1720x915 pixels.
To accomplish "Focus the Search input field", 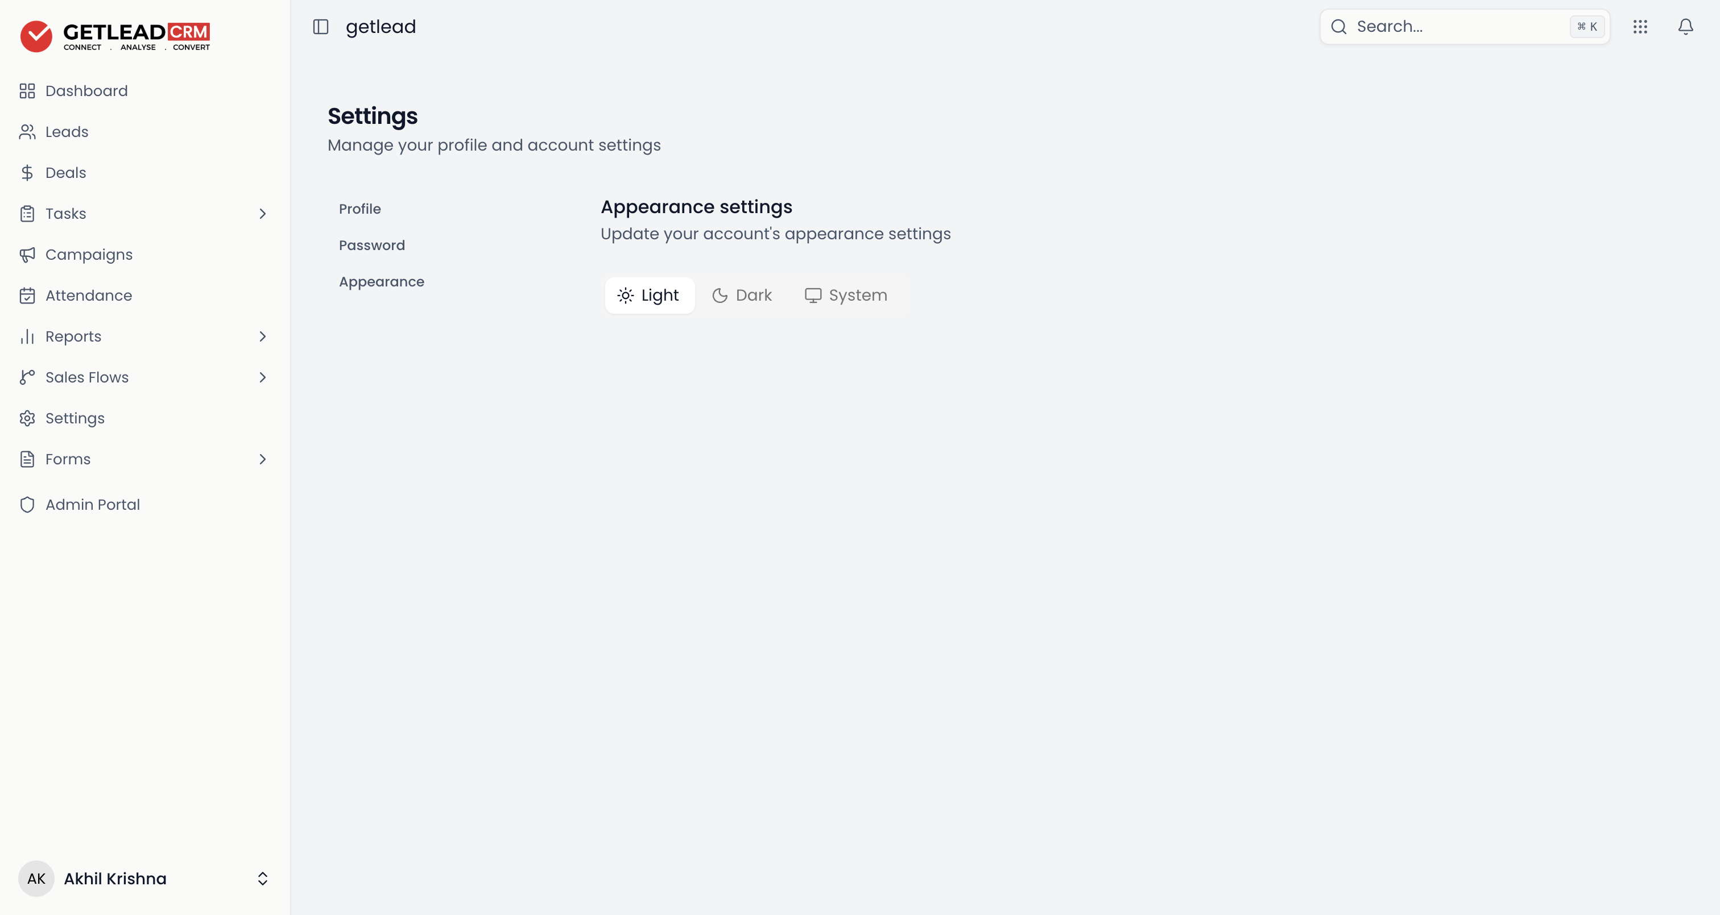I will (x=1464, y=27).
